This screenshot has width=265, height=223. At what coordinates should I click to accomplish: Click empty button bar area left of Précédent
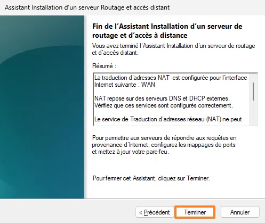click(x=68, y=211)
